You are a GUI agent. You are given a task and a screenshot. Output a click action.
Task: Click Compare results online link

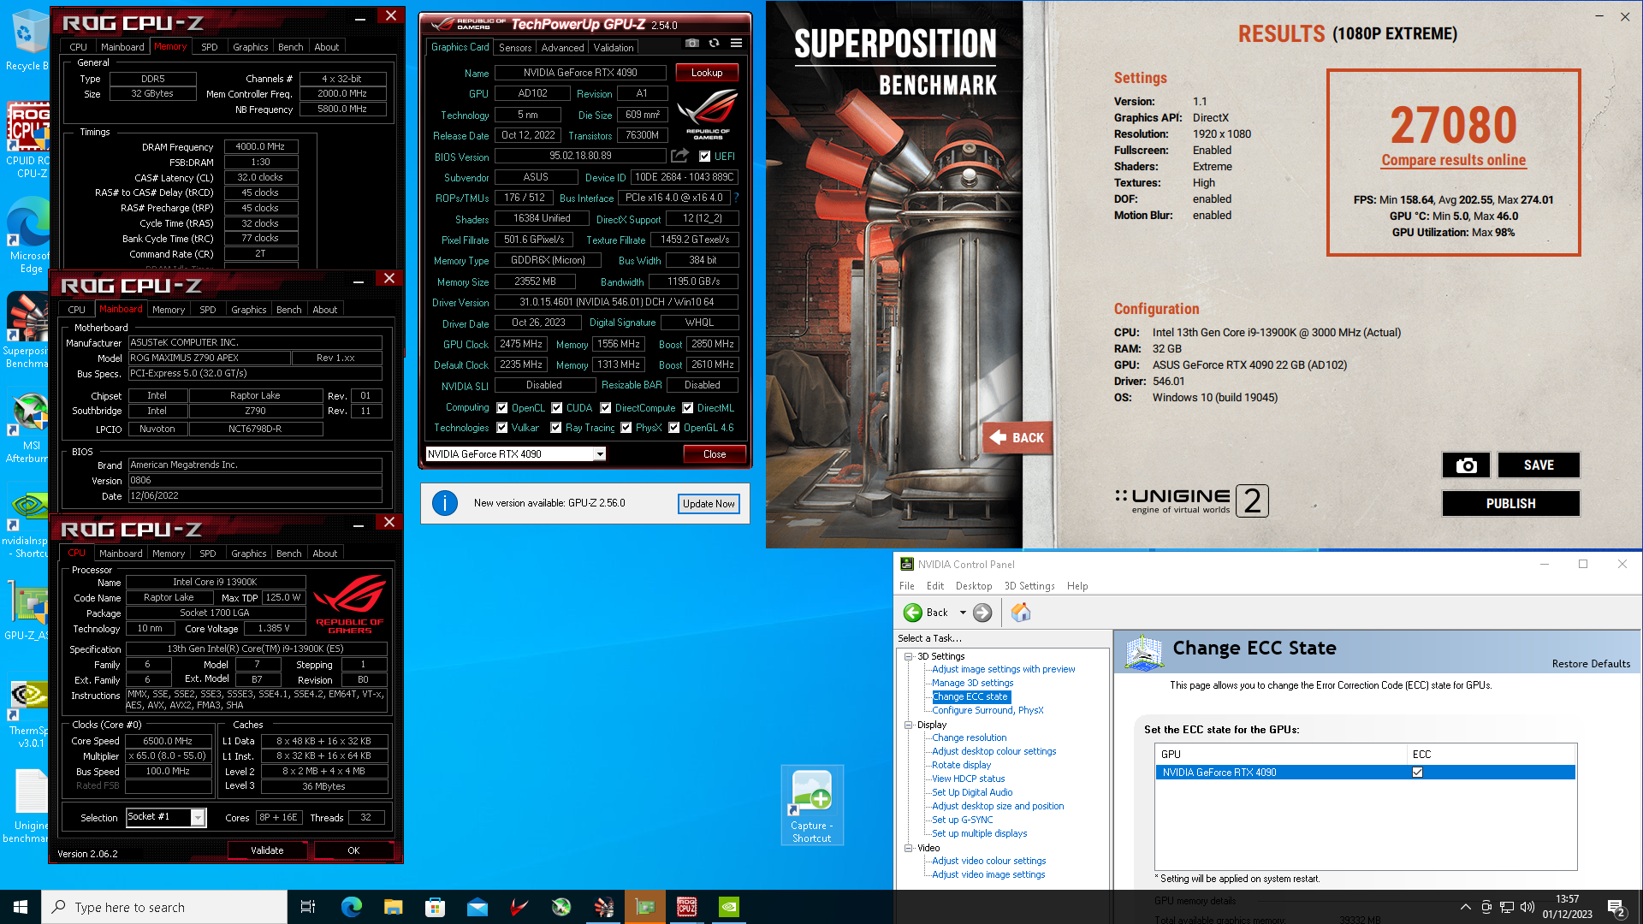click(x=1453, y=160)
